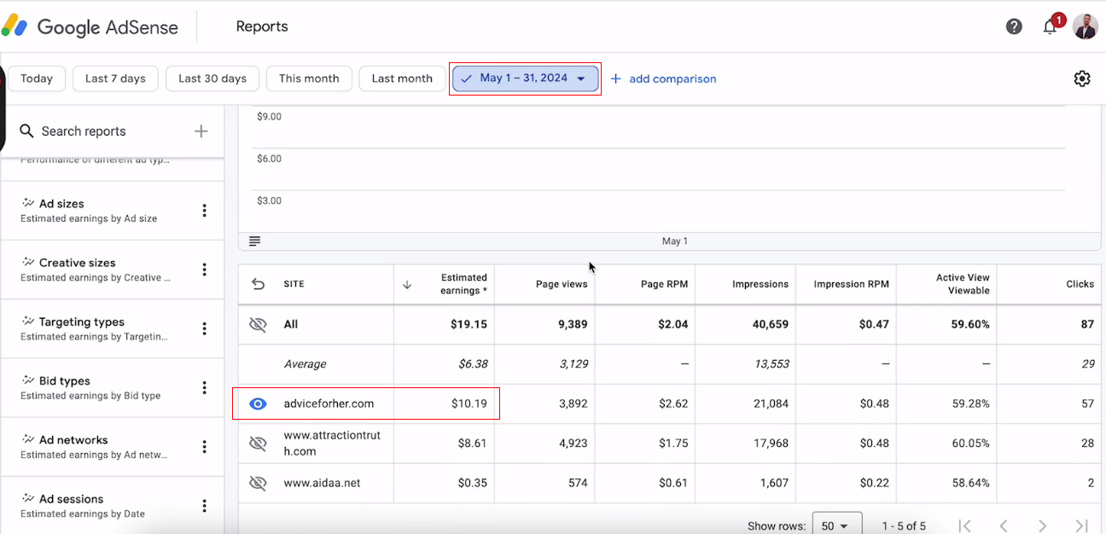Click the $8.61 earnings cell
The image size is (1106, 534).
pyautogui.click(x=473, y=444)
